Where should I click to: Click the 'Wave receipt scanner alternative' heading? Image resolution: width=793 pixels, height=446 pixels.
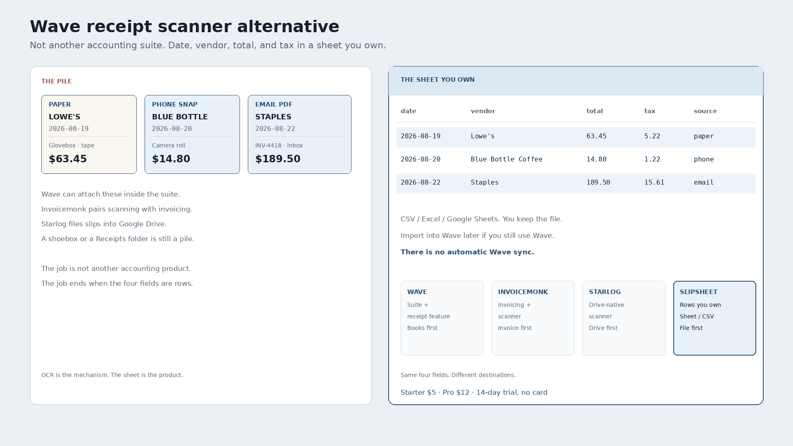coord(185,27)
